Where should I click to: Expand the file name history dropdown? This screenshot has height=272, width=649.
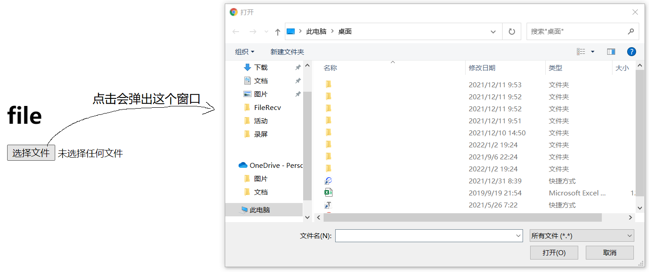518,235
